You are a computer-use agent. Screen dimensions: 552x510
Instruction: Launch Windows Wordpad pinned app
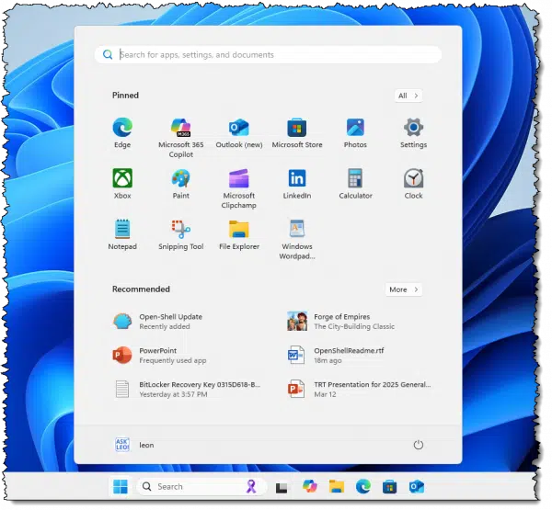pyautogui.click(x=297, y=240)
